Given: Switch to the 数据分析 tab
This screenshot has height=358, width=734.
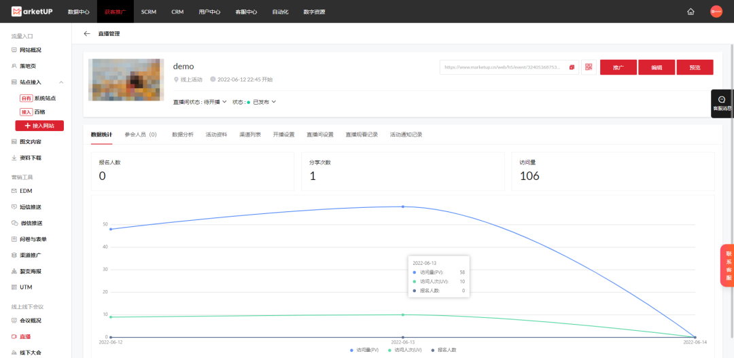Looking at the screenshot, I should [x=183, y=135].
